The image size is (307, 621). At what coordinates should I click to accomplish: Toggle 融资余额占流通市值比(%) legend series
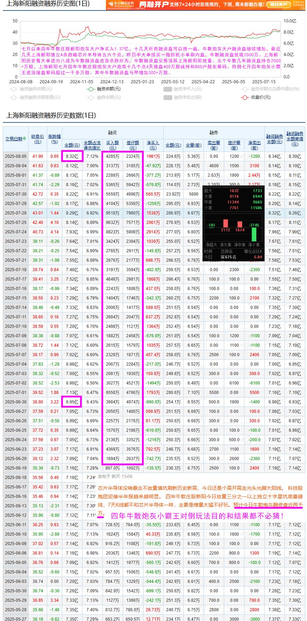click(270, 89)
